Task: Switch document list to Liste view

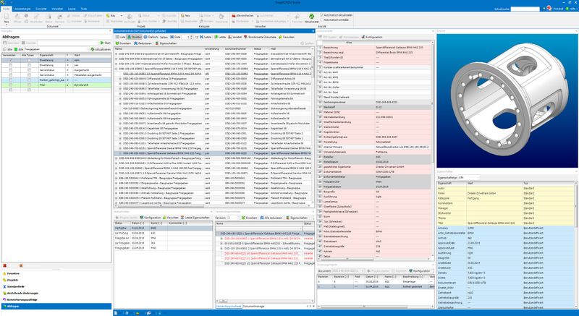Action: (120, 38)
